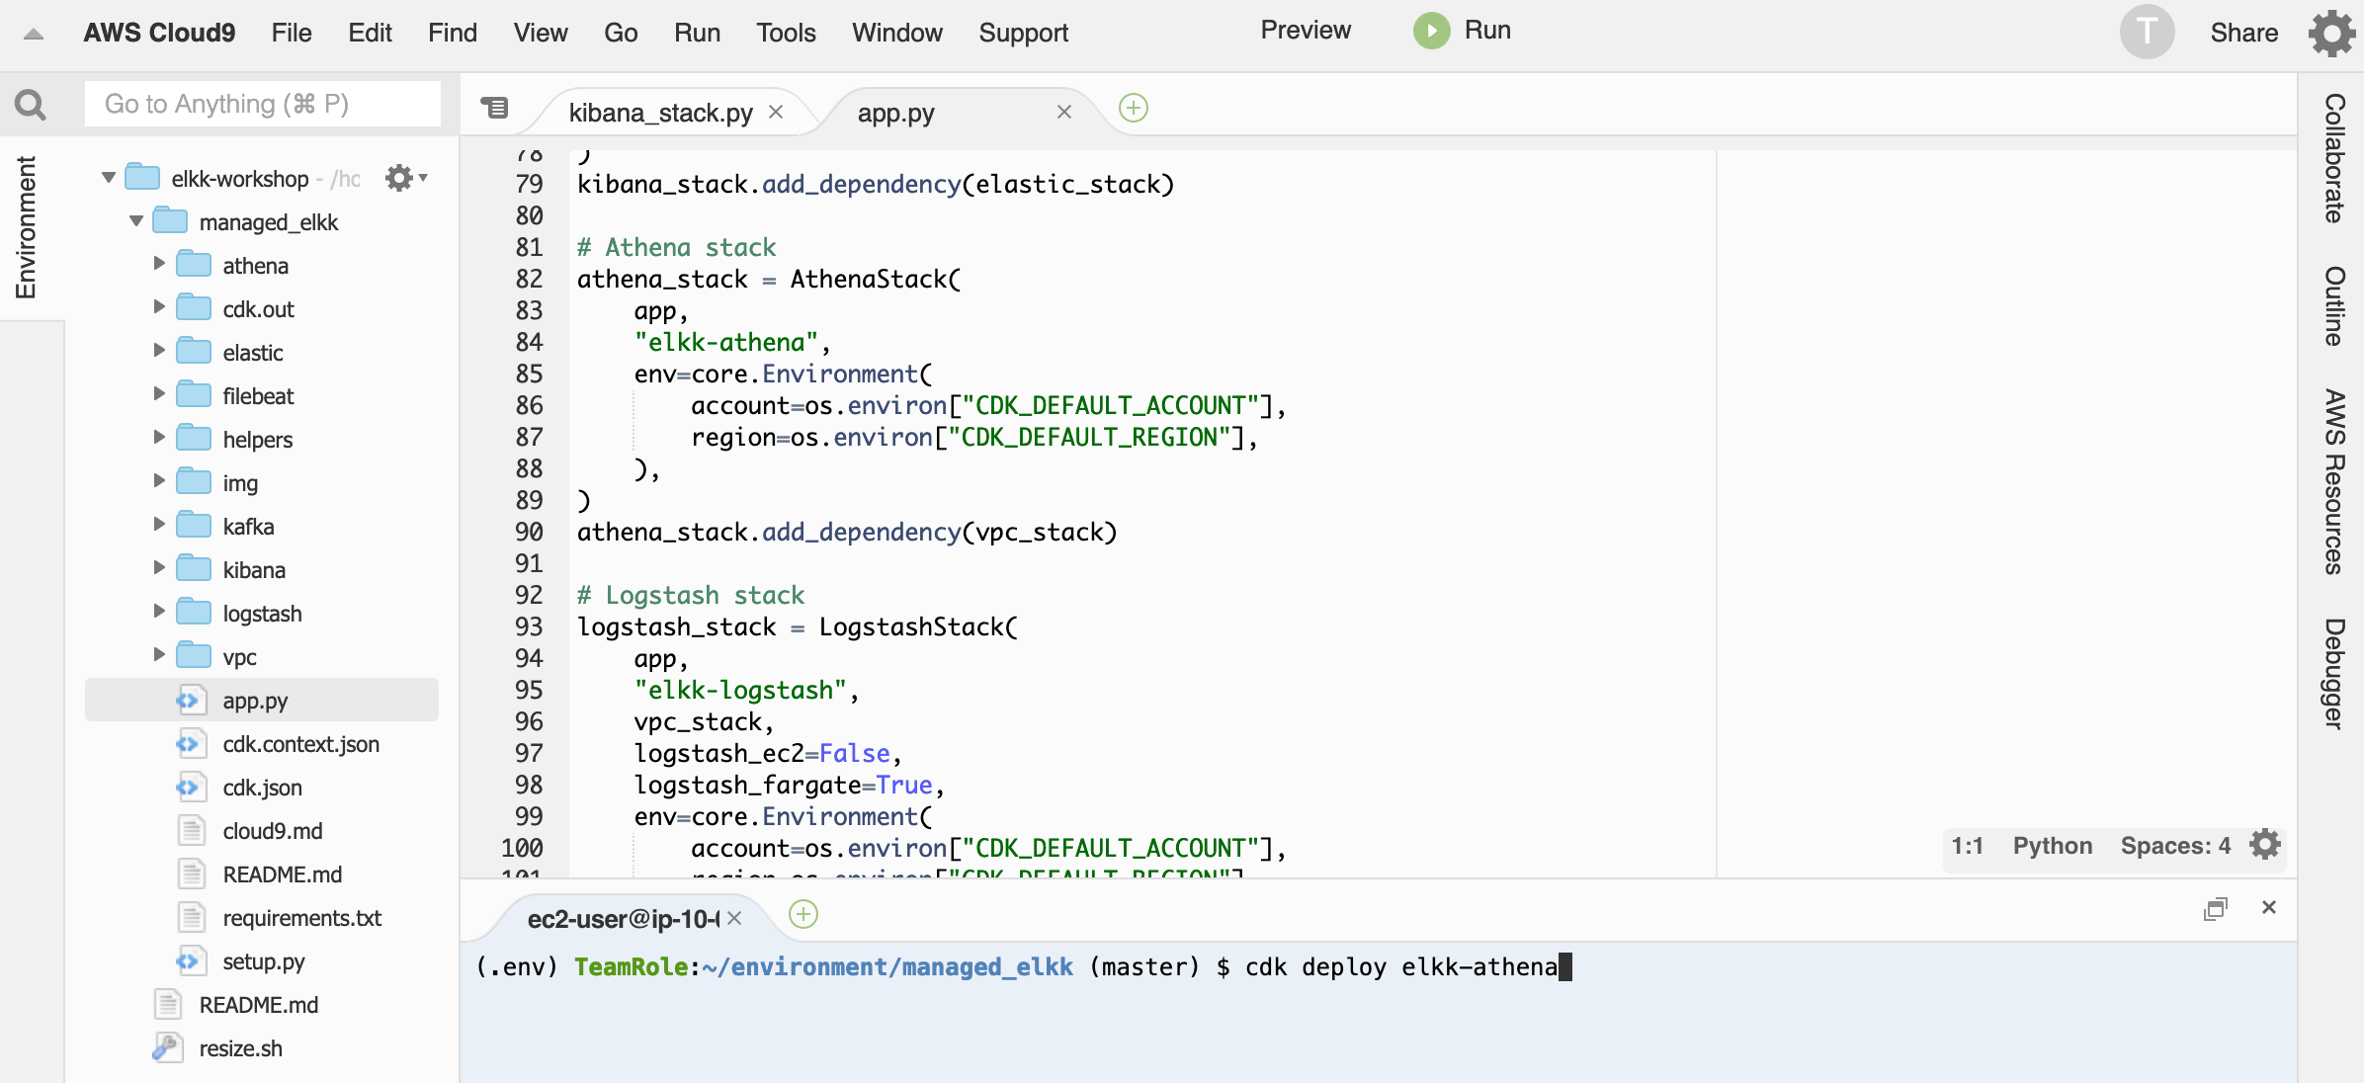Open the preferences gear icon top right
The width and height of the screenshot is (2364, 1083).
tap(2332, 33)
